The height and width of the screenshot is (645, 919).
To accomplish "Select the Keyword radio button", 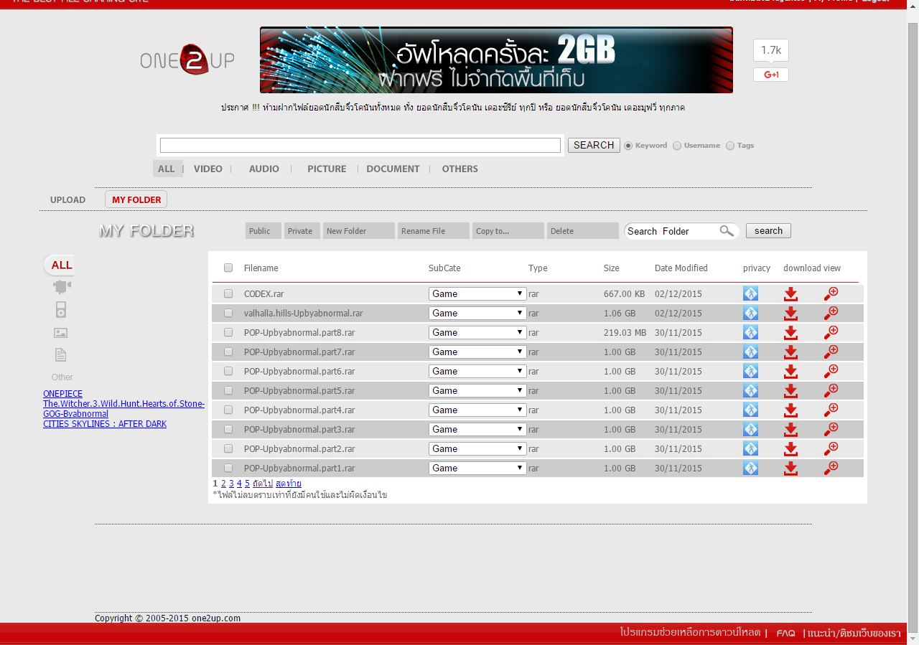I will 628,146.
